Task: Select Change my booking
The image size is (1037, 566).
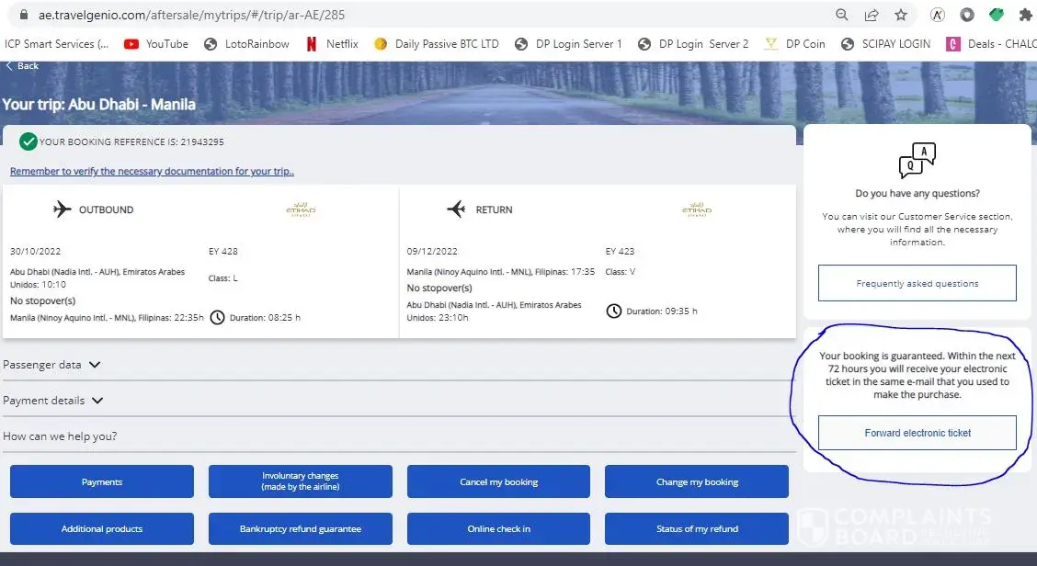Action: [696, 481]
